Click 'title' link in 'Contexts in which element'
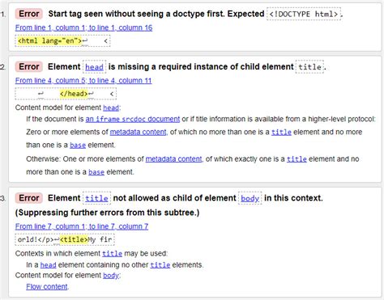Image resolution: width=384 pixels, height=300 pixels. (x=112, y=254)
